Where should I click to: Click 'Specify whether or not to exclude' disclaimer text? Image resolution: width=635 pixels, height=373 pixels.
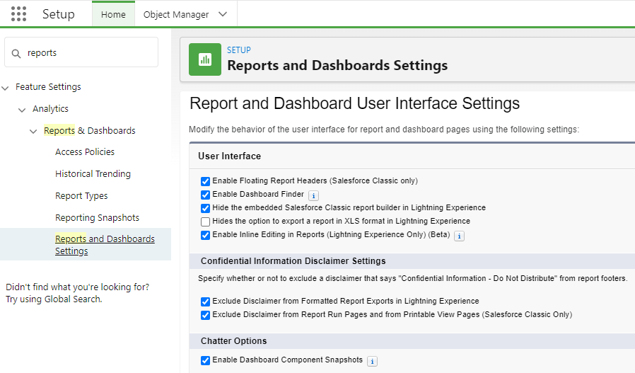[x=412, y=279]
